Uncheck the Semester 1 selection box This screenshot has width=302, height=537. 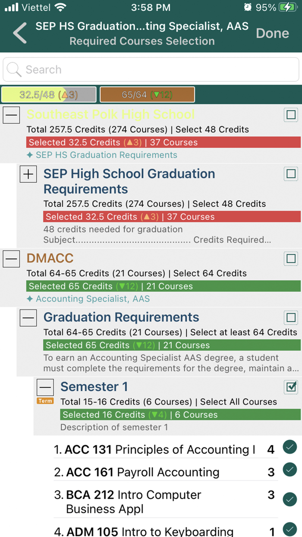click(x=290, y=387)
